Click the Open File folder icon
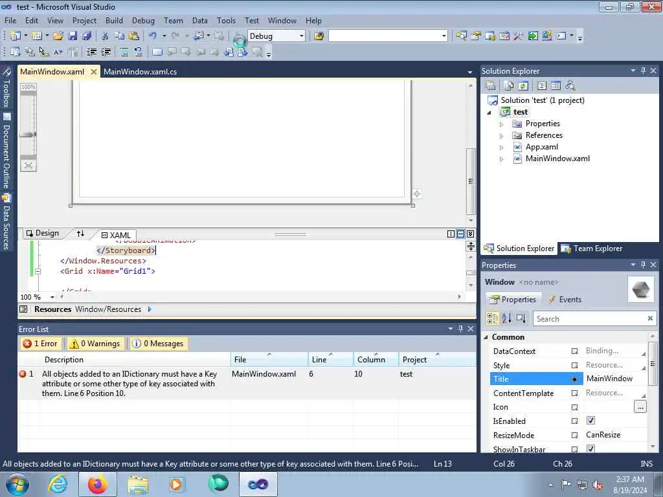Viewport: 663px width, 497px height. coord(58,36)
